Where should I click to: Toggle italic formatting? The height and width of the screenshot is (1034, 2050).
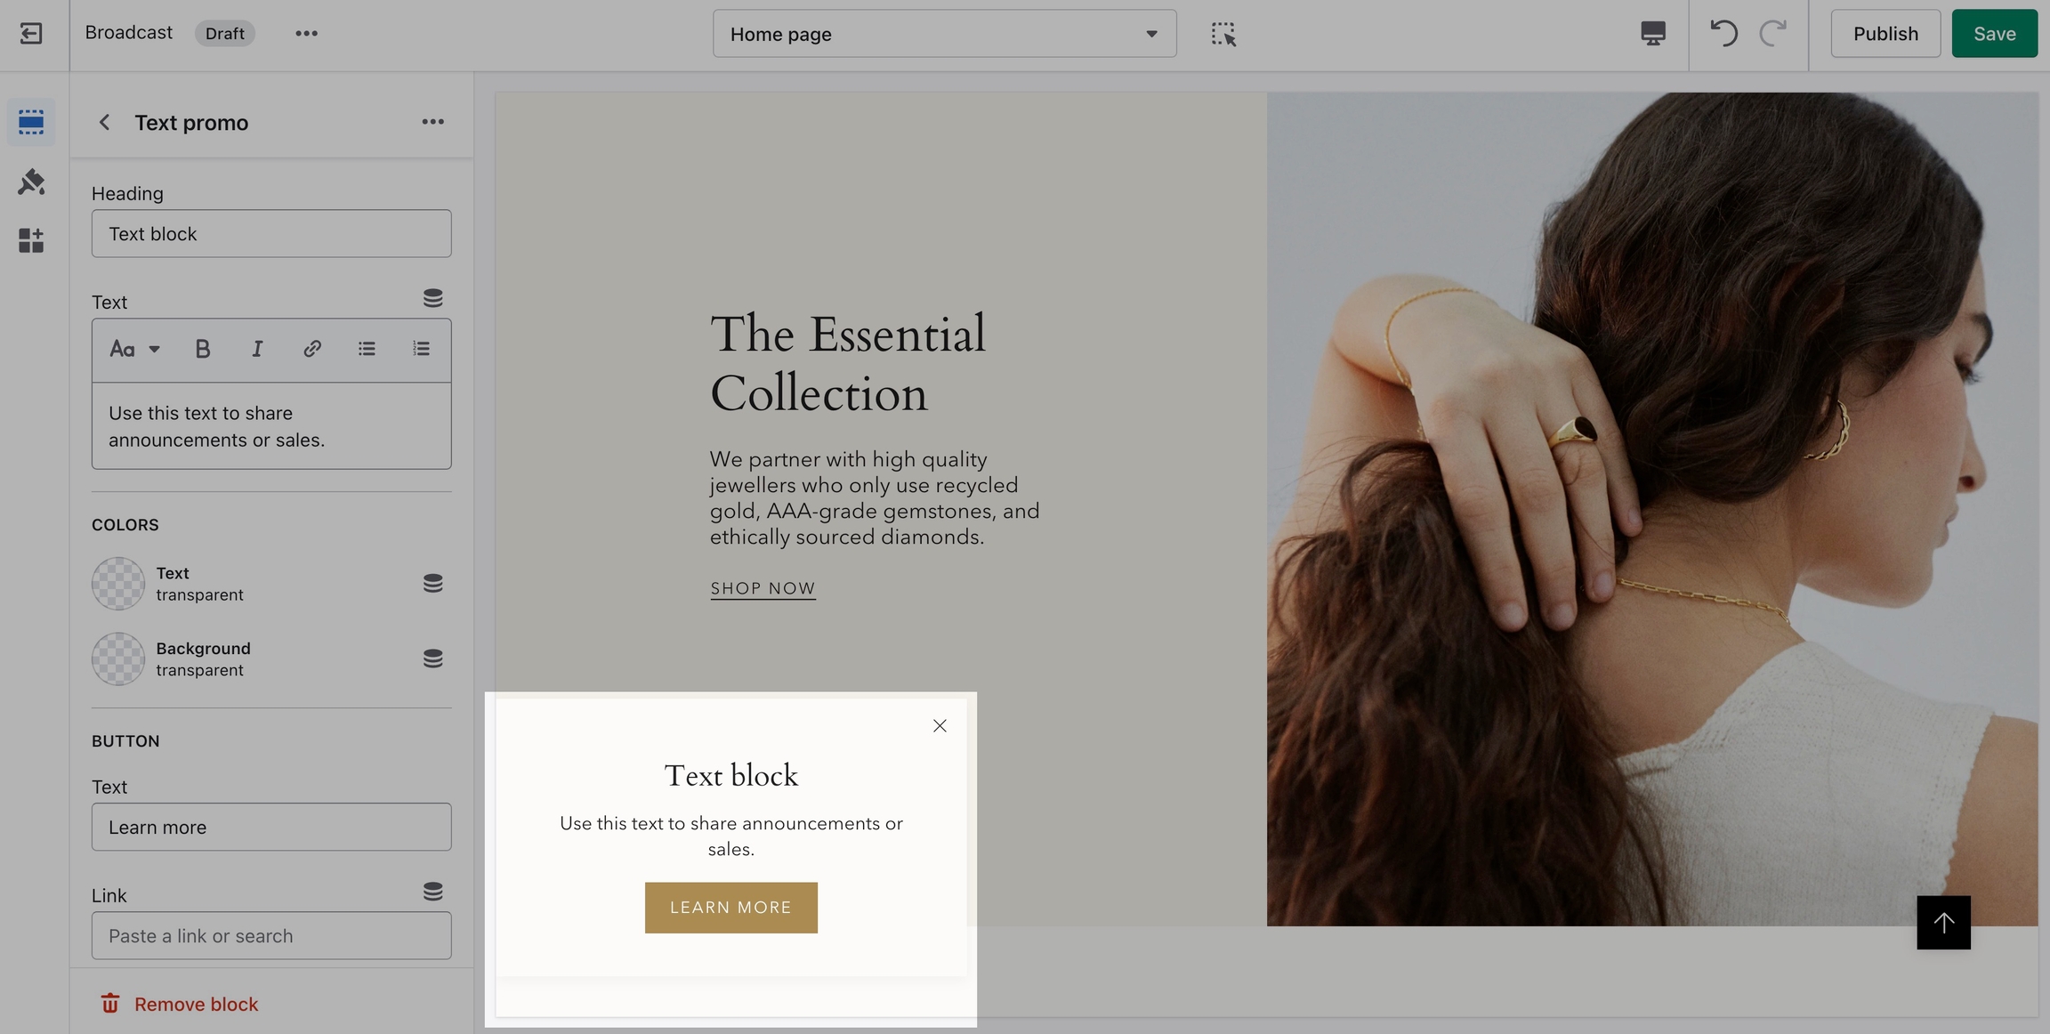coord(257,349)
